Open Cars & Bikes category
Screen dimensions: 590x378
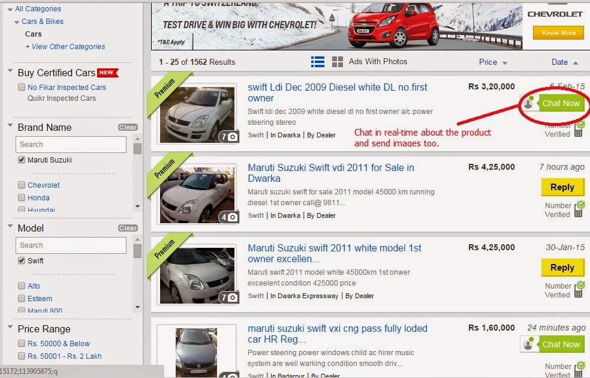43,22
